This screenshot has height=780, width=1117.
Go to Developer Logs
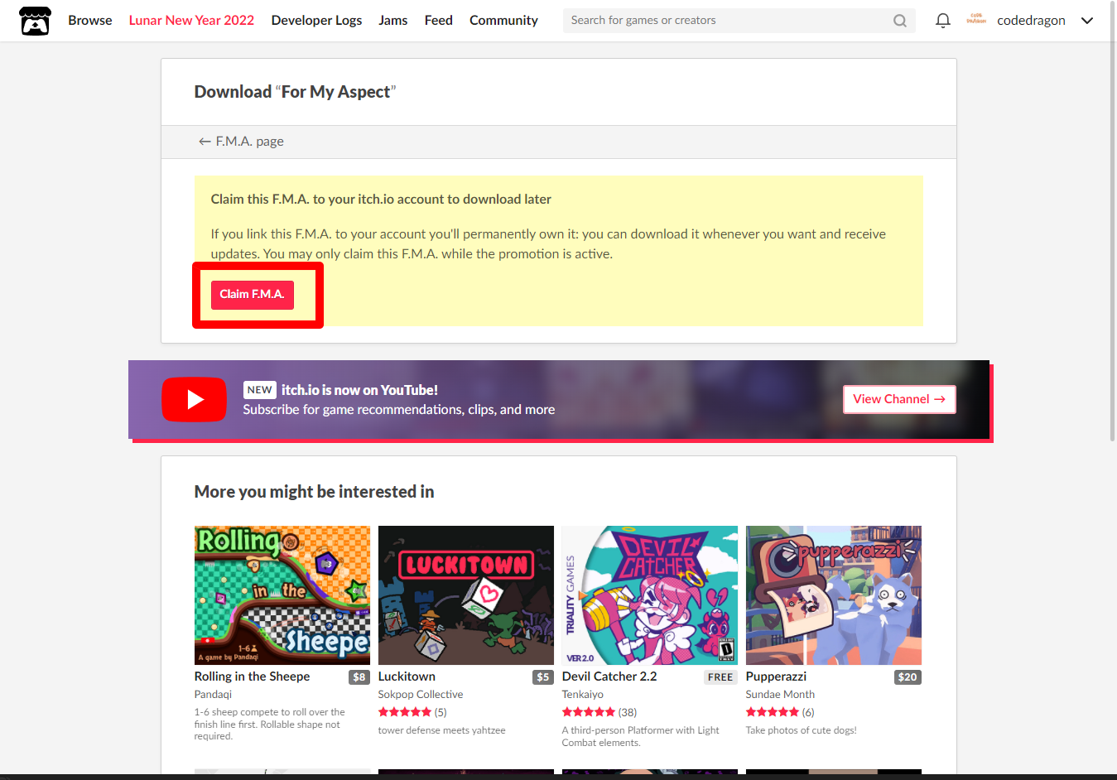tap(316, 21)
